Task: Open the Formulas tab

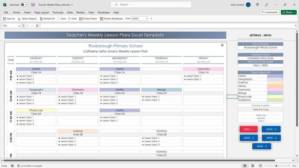Action: [58, 13]
